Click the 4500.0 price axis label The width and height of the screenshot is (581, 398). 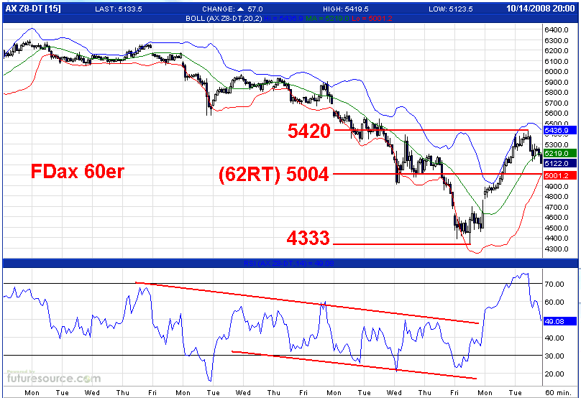[556, 228]
